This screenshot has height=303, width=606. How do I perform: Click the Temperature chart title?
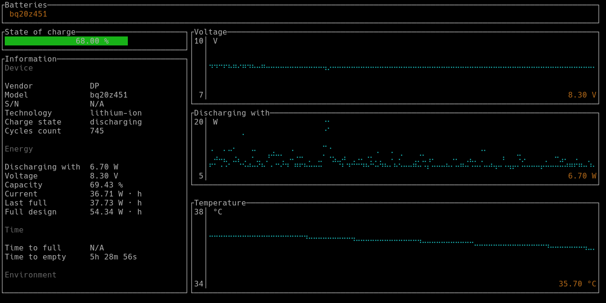pyautogui.click(x=220, y=203)
